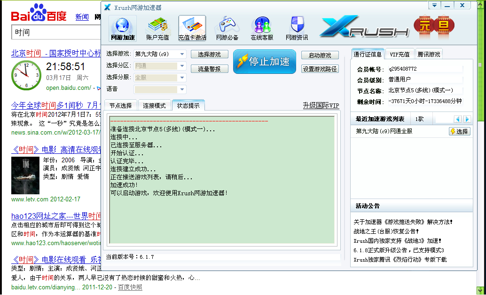Open notice Xrush国内独家支持《战地3》加速
Viewport: 486px width, 295px height.
(x=397, y=240)
